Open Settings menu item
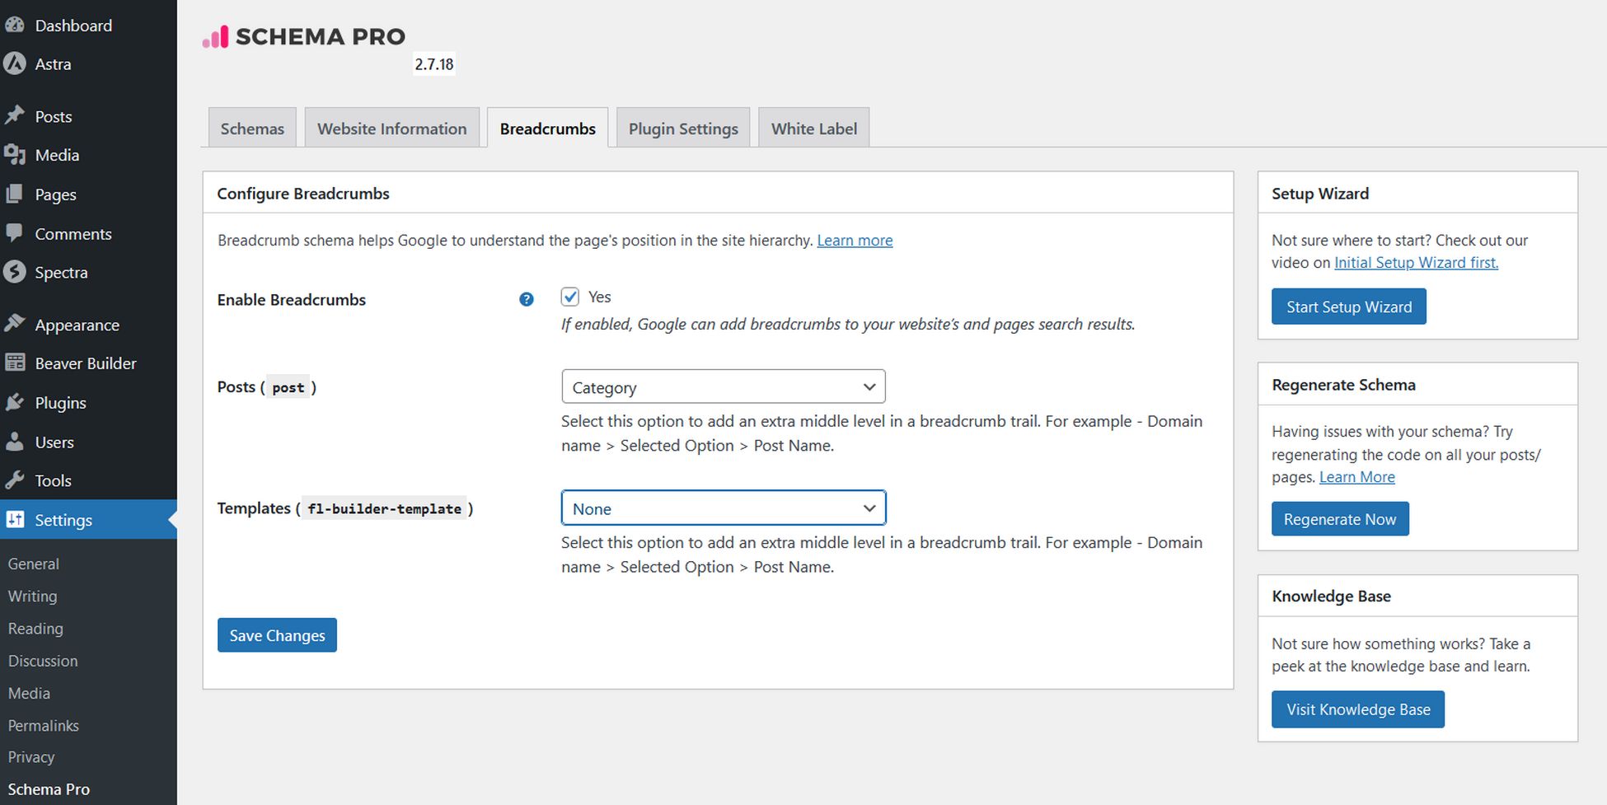Image resolution: width=1607 pixels, height=805 pixels. (88, 520)
